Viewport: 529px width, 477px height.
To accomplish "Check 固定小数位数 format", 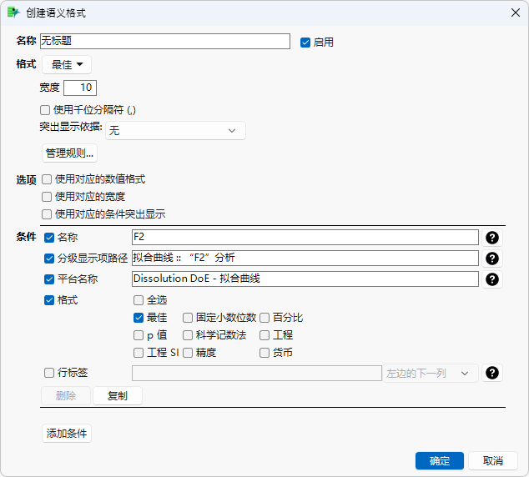I will point(188,318).
